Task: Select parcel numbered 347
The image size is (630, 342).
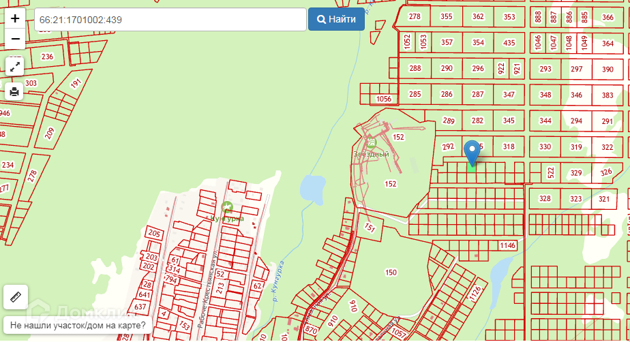Action: (509, 94)
